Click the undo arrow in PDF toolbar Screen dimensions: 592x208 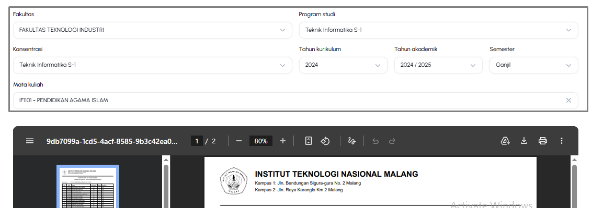(375, 141)
